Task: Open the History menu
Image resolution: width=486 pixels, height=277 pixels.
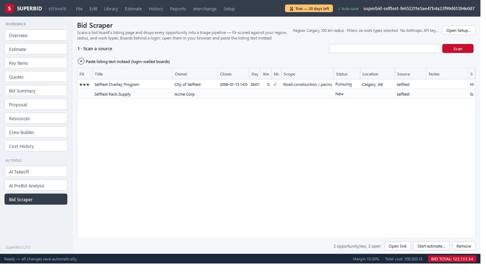Action: click(x=156, y=9)
